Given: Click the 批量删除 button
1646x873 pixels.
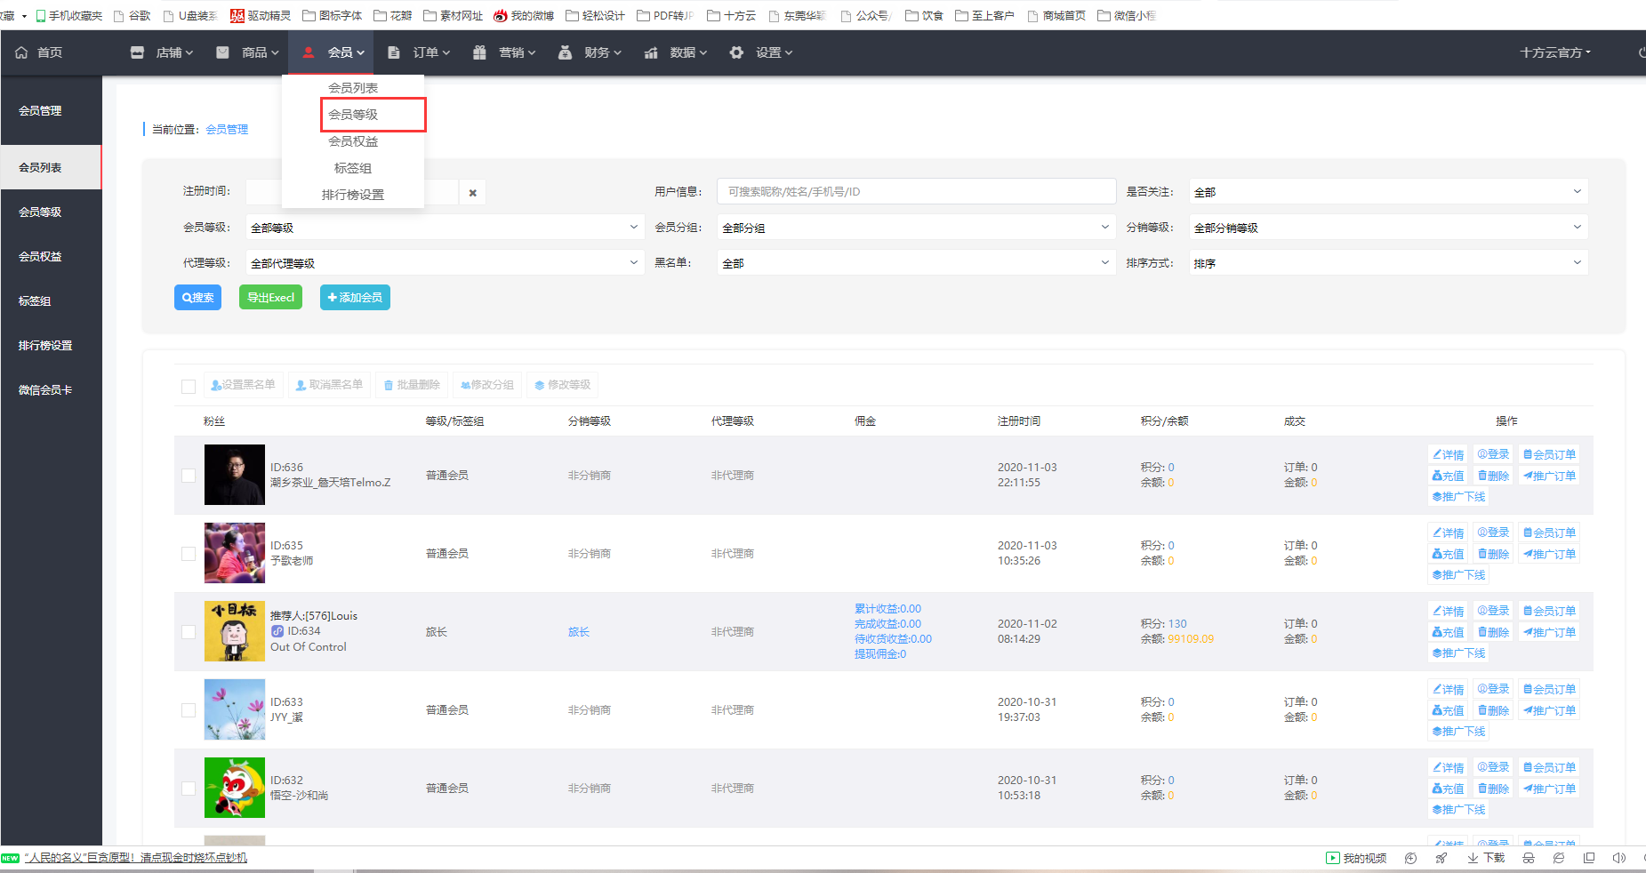Looking at the screenshot, I should coord(412,385).
